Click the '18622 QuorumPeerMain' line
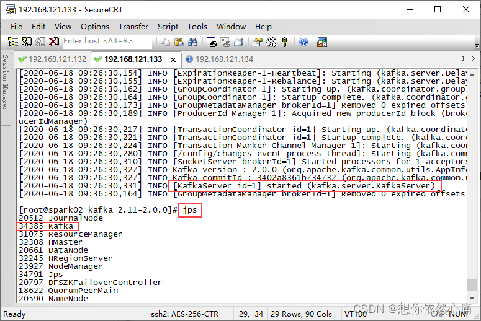The width and height of the screenshot is (481, 321). pyautogui.click(x=68, y=291)
